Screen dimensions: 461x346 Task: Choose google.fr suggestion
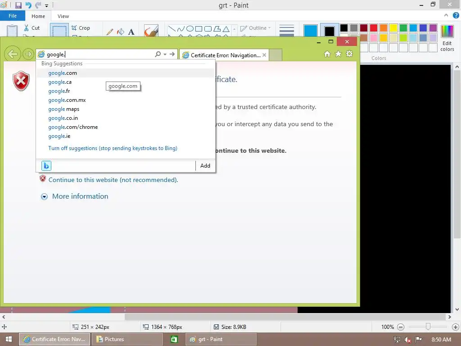[x=126, y=91]
